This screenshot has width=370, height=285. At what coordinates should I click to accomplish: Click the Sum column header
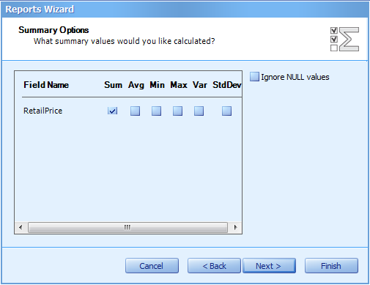click(113, 85)
